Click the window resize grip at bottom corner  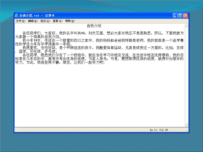(x=187, y=131)
